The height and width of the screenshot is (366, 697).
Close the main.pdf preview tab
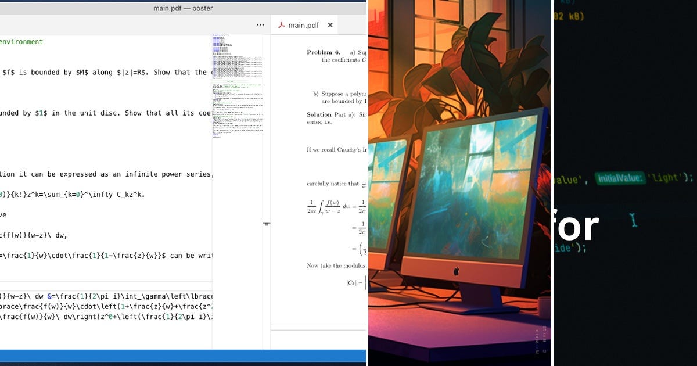pos(330,24)
